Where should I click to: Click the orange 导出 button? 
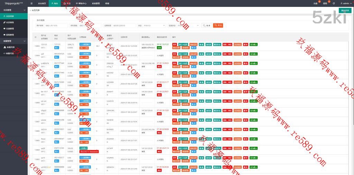pos(218,25)
